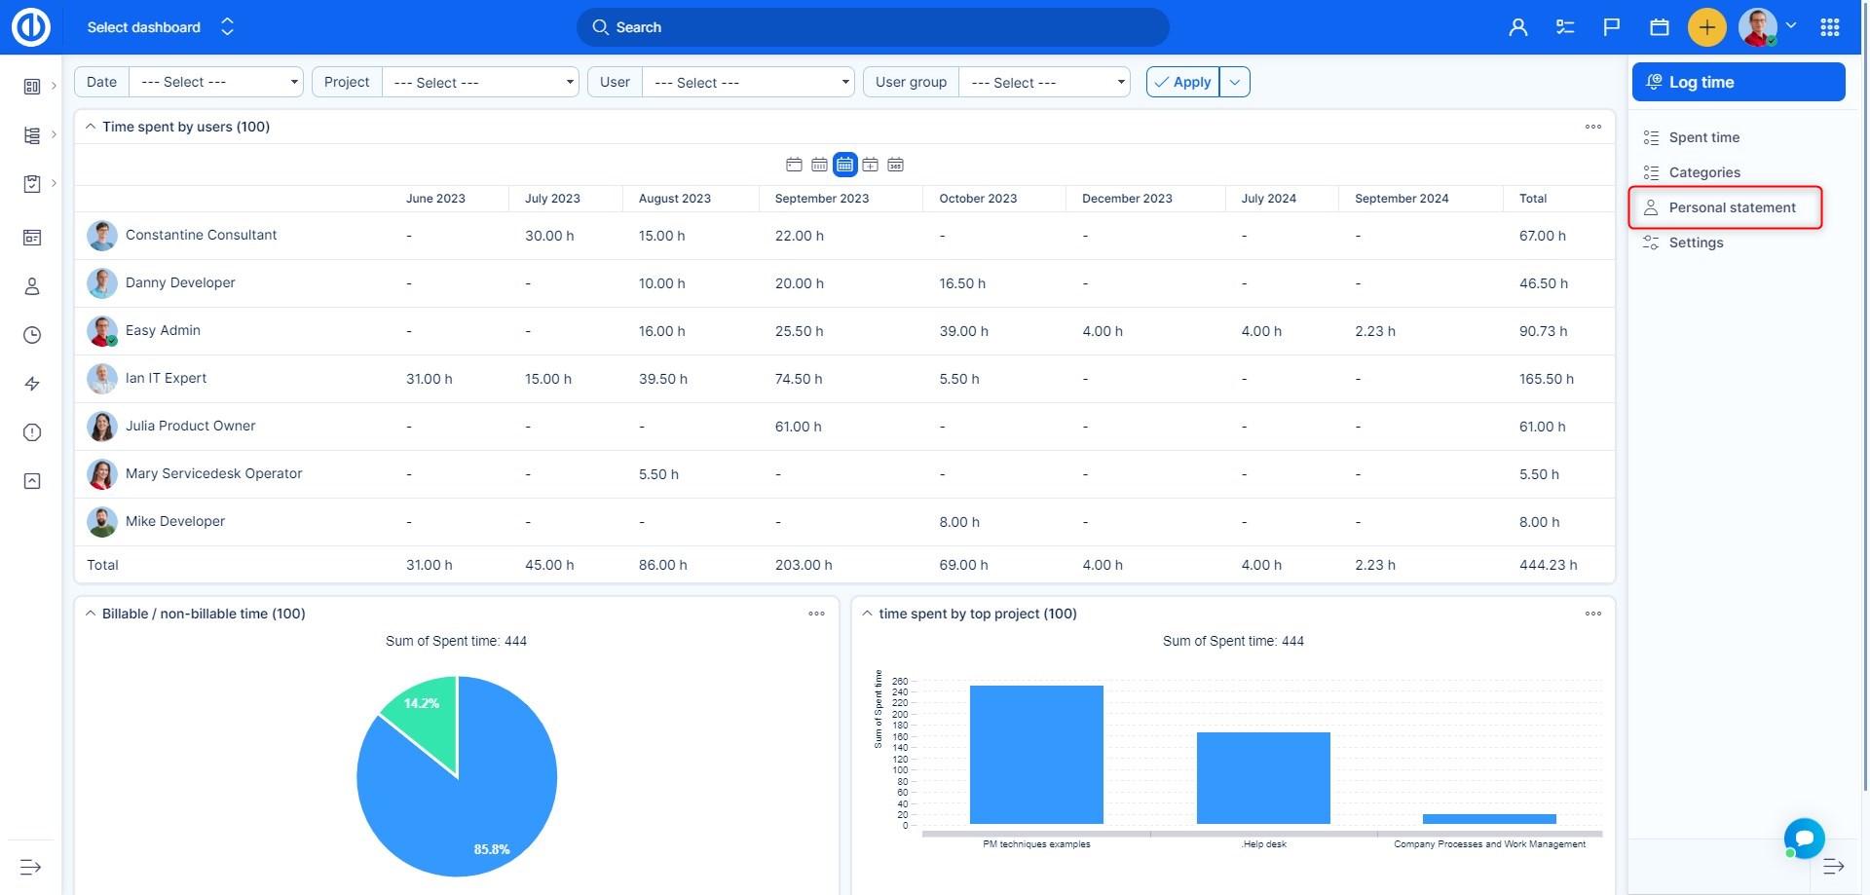The width and height of the screenshot is (1870, 895).
Task: Click the clock icon in left sidebar
Action: click(32, 335)
